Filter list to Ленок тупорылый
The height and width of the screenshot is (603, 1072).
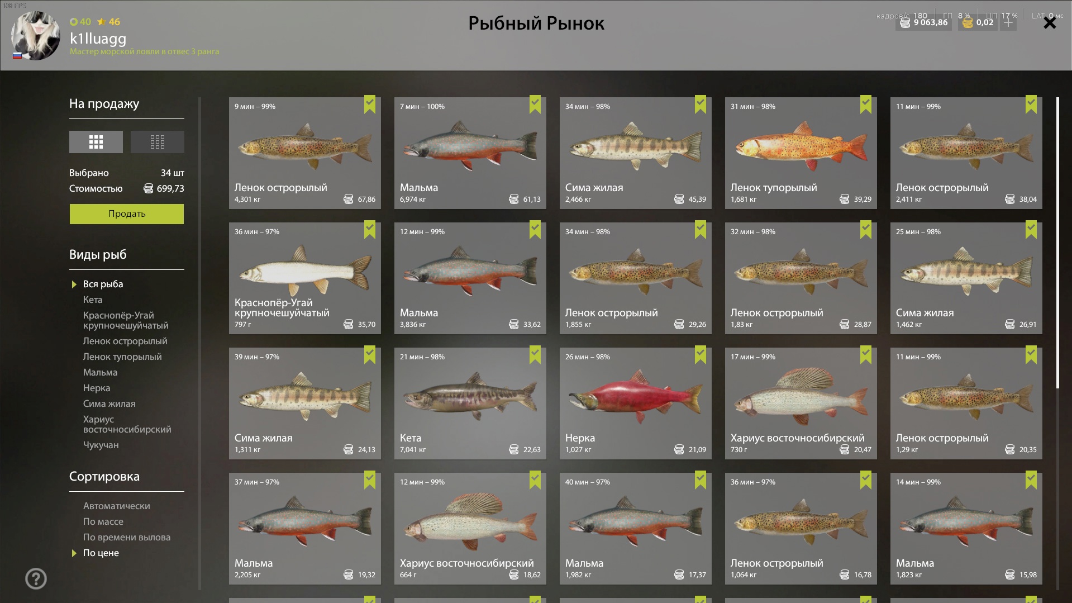pos(122,357)
